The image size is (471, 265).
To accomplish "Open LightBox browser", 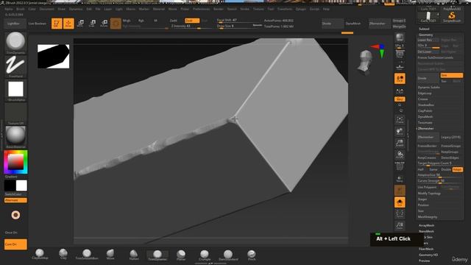I will coord(15,24).
